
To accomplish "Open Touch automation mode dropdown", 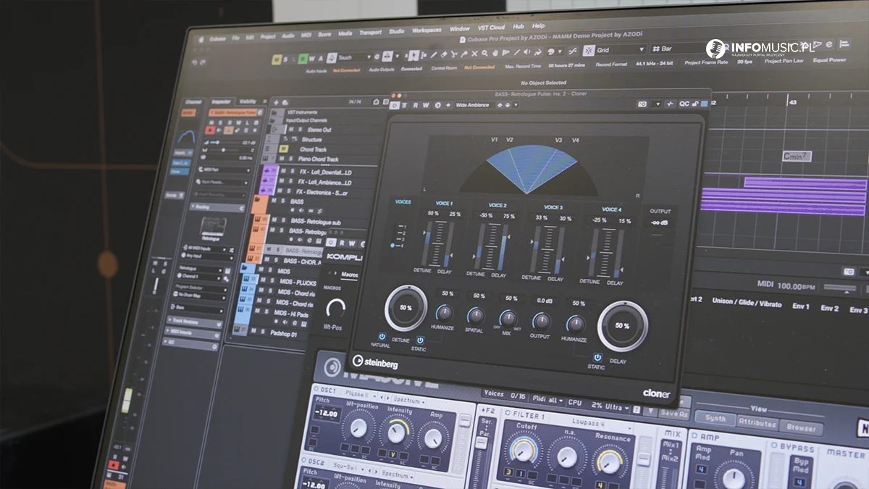I will [x=355, y=57].
